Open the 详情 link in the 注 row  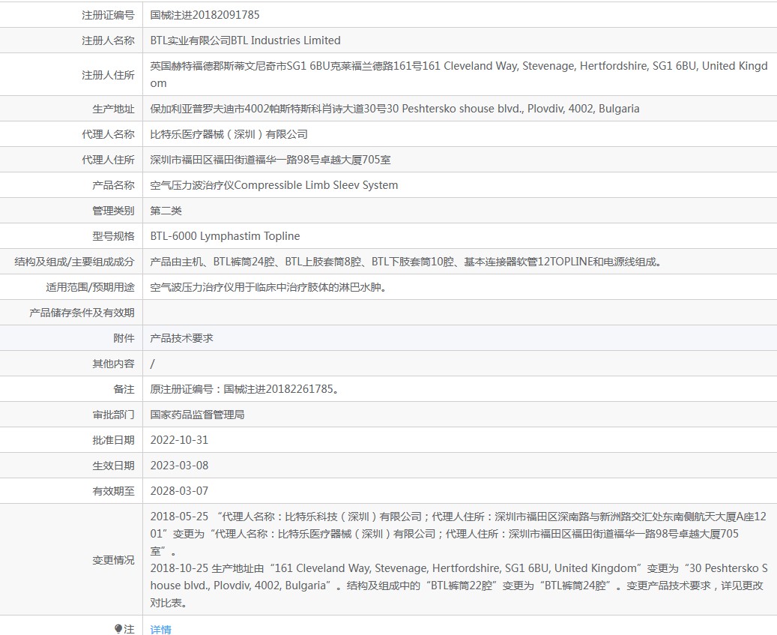pyautogui.click(x=160, y=629)
